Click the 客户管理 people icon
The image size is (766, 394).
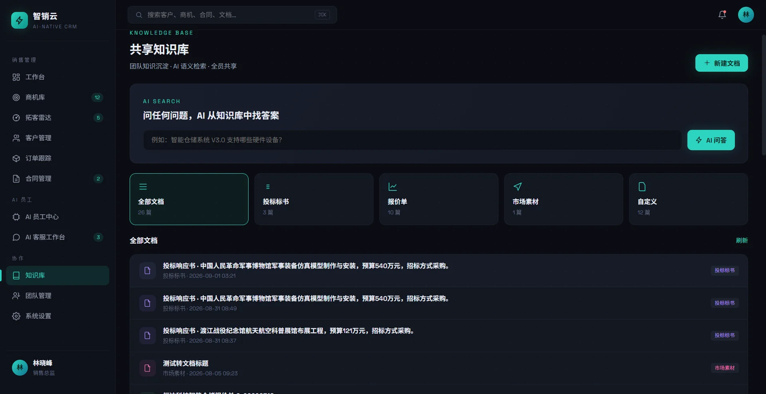[x=16, y=138]
